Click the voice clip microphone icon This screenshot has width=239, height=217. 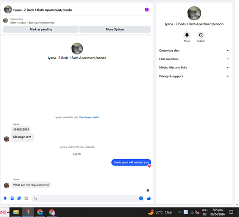coord(5,198)
